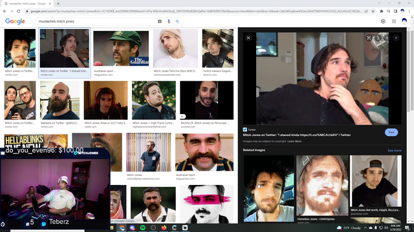Viewport: 414px width, 232px height.
Task: Open the mitchelljones.bandcamp.com image result
Action: [x=148, y=153]
